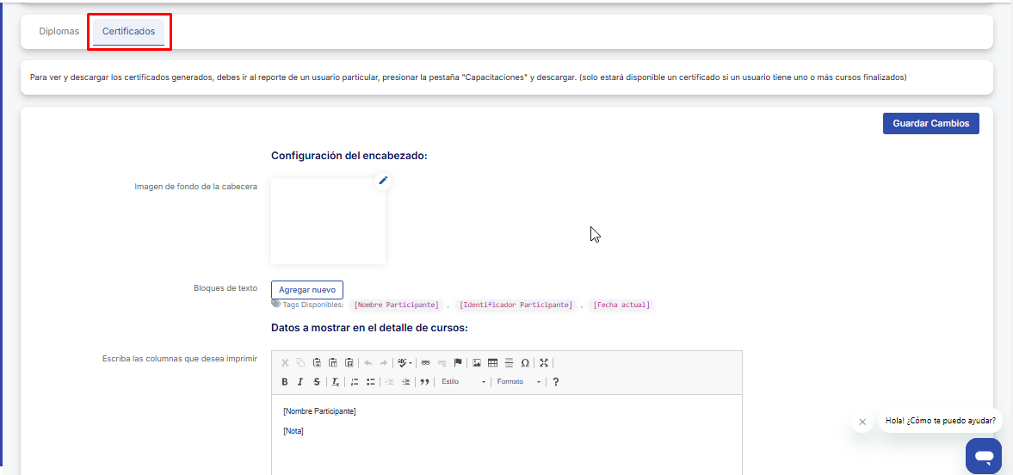
Task: Open the Formato dropdown
Action: pos(519,382)
